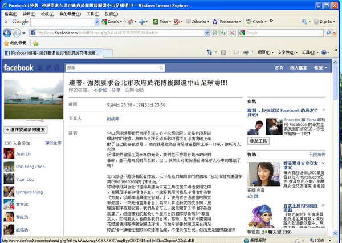Click the favorites star 我的最愛 button

click(15, 43)
